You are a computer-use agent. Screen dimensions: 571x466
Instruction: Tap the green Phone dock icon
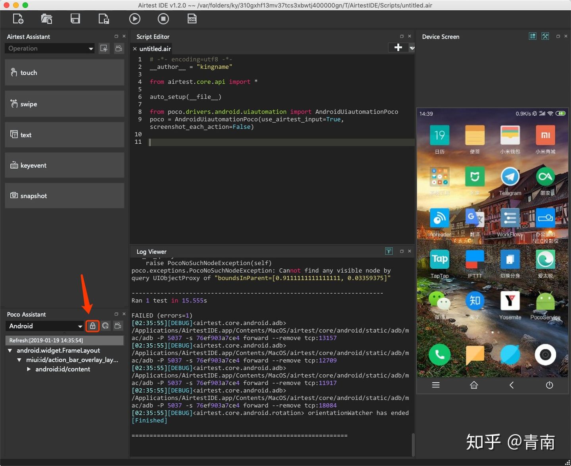439,354
